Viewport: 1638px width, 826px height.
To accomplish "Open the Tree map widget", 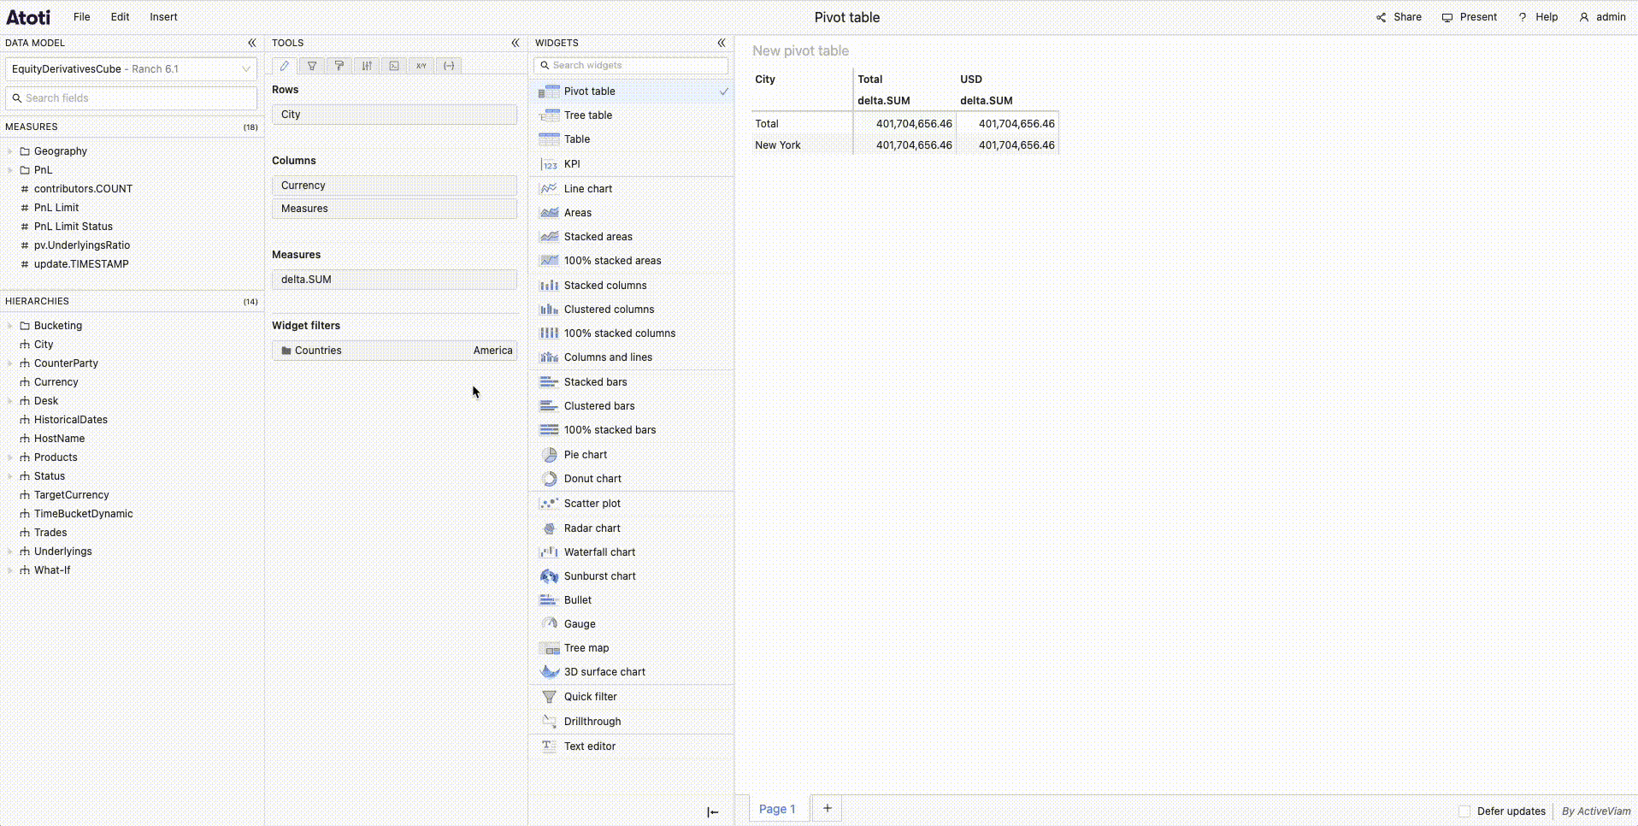I will [x=585, y=647].
